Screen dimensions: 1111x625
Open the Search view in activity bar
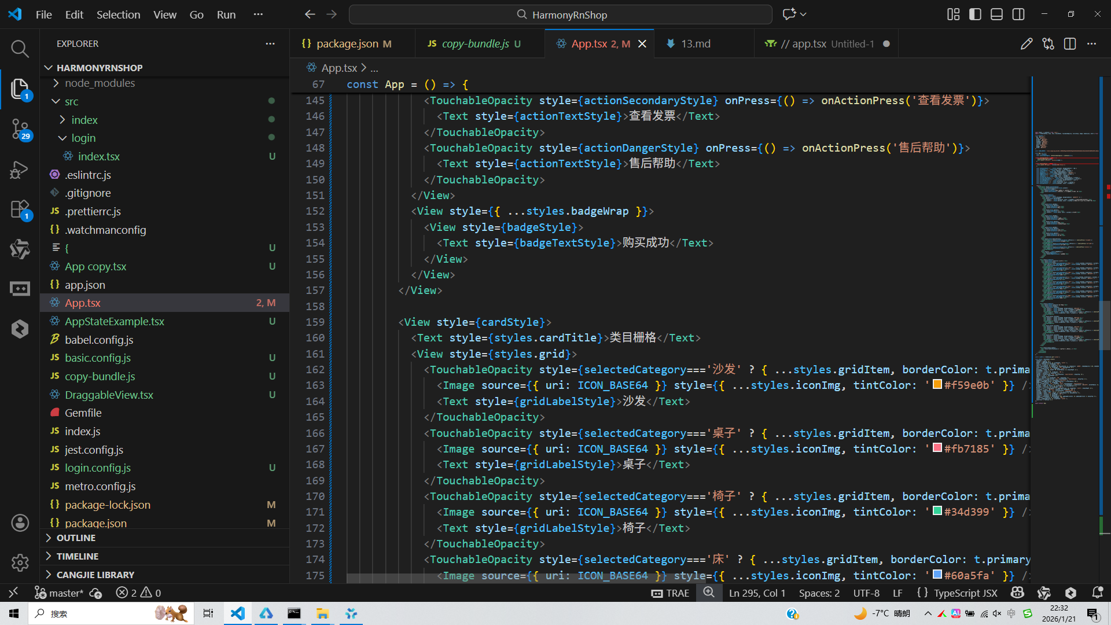(20, 49)
